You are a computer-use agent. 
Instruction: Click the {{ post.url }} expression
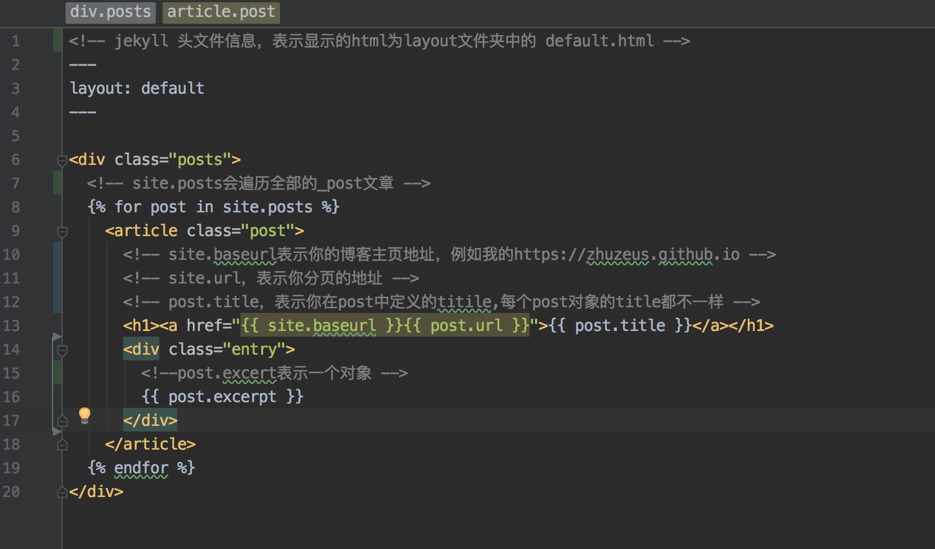coord(467,326)
